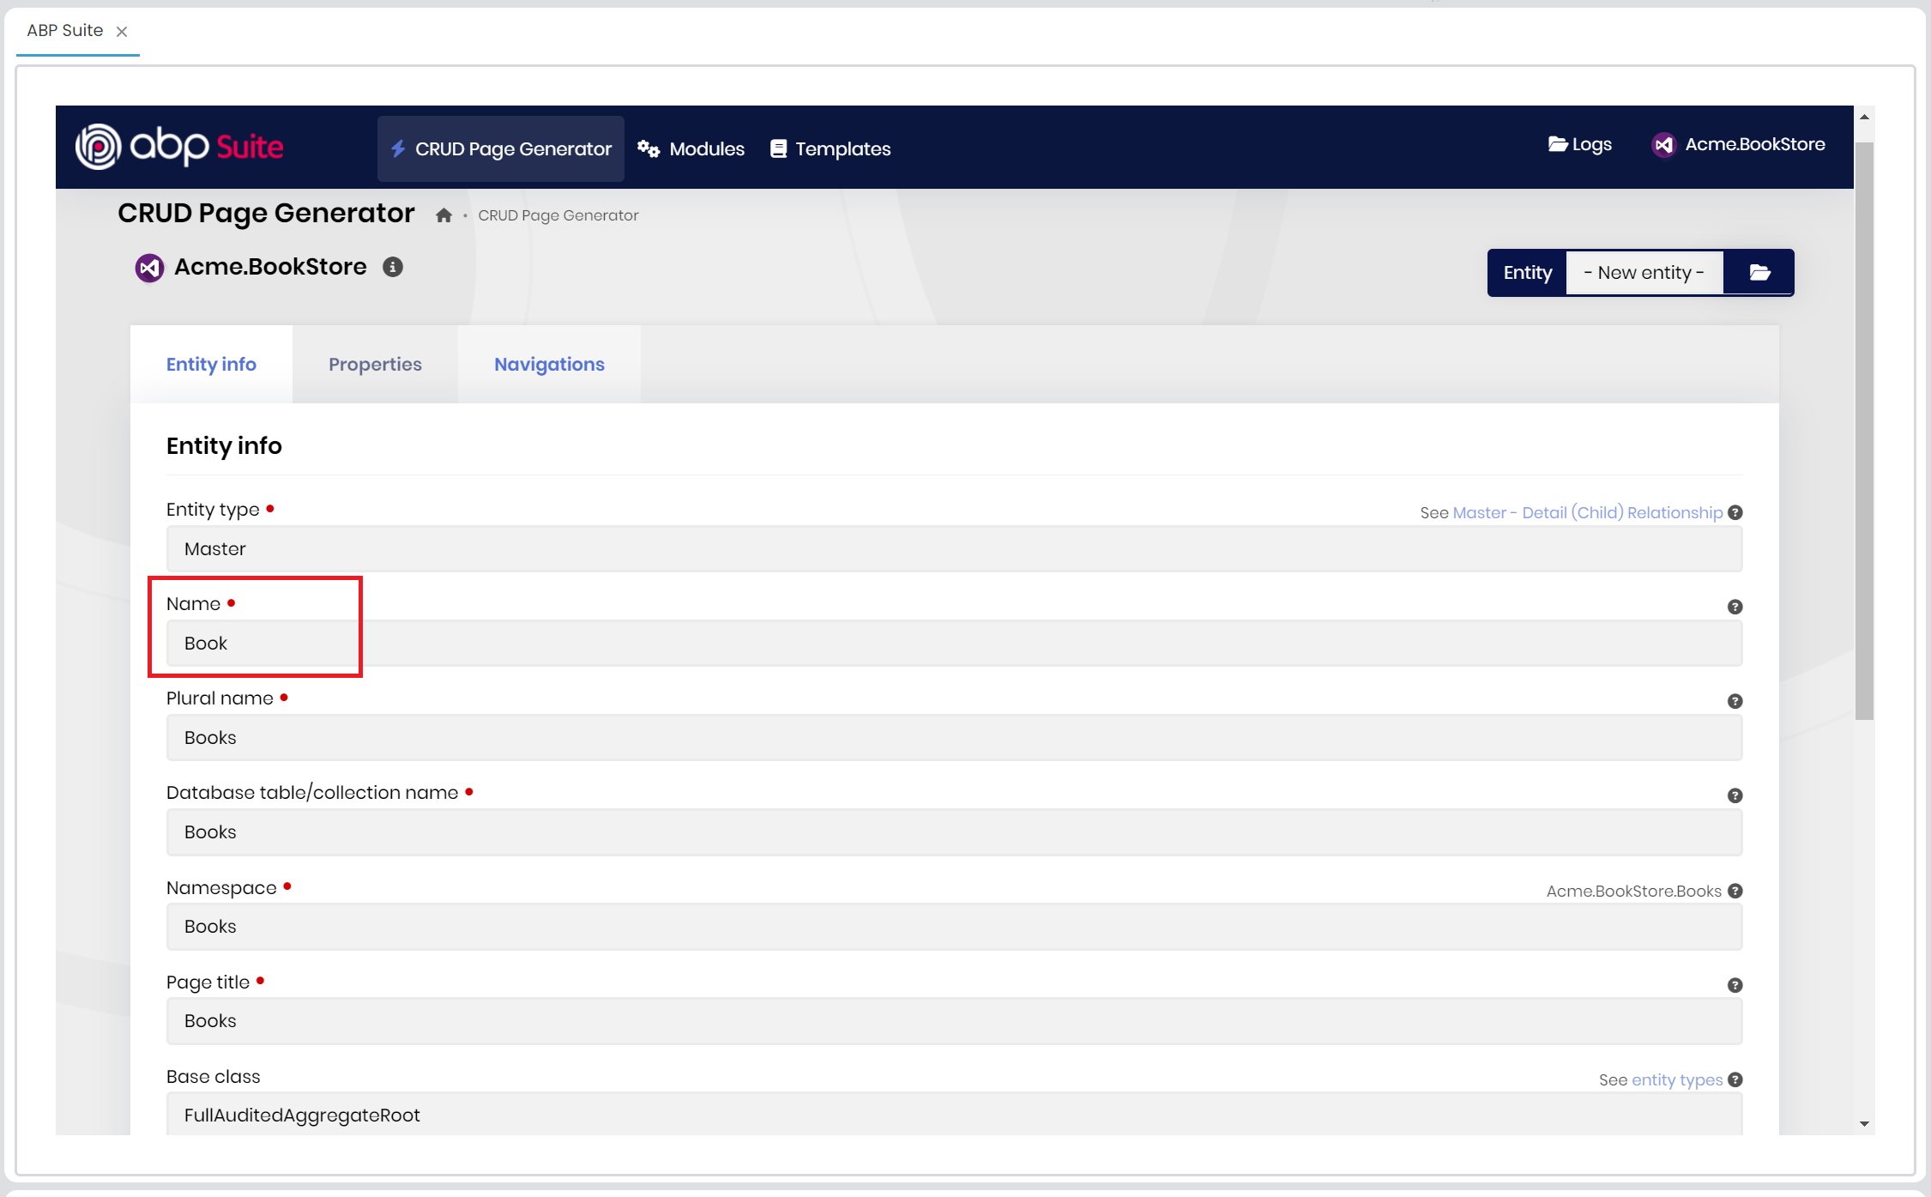Switch to the Properties tab
This screenshot has height=1197, width=1931.
click(375, 364)
